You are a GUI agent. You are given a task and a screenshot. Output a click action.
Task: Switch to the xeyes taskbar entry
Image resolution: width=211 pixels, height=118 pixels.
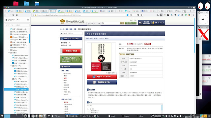[126, 116]
